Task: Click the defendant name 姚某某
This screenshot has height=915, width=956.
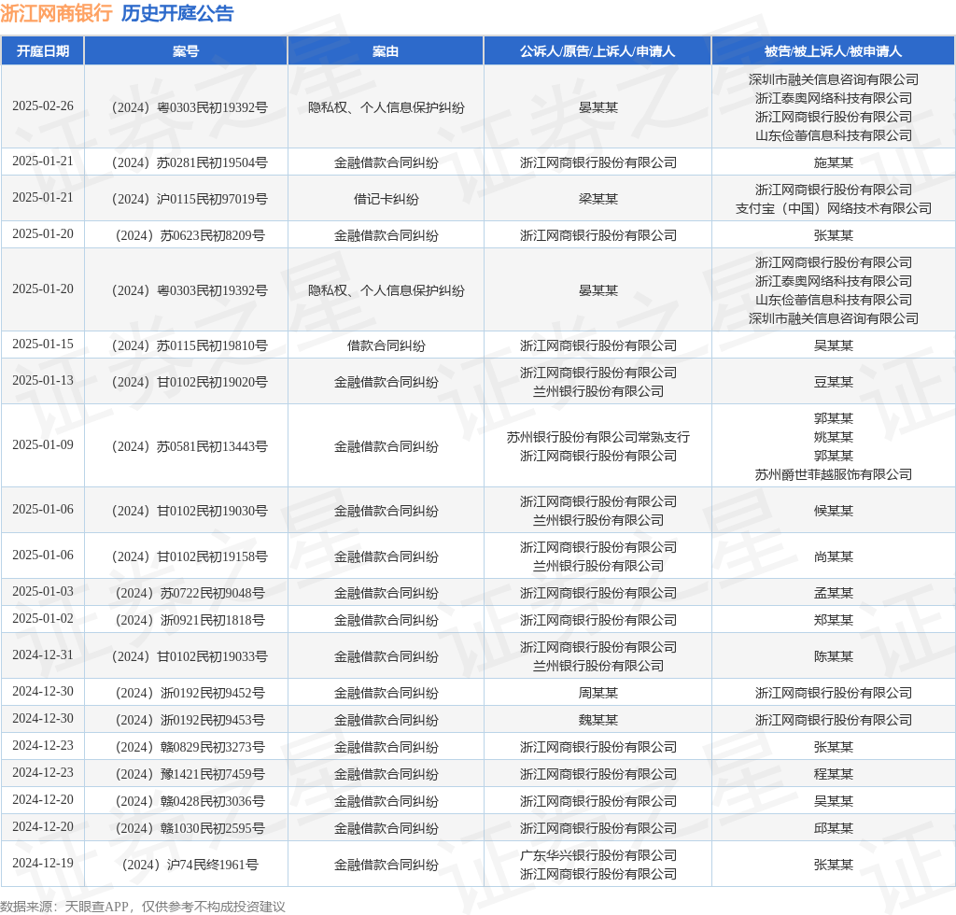Action: tap(834, 437)
